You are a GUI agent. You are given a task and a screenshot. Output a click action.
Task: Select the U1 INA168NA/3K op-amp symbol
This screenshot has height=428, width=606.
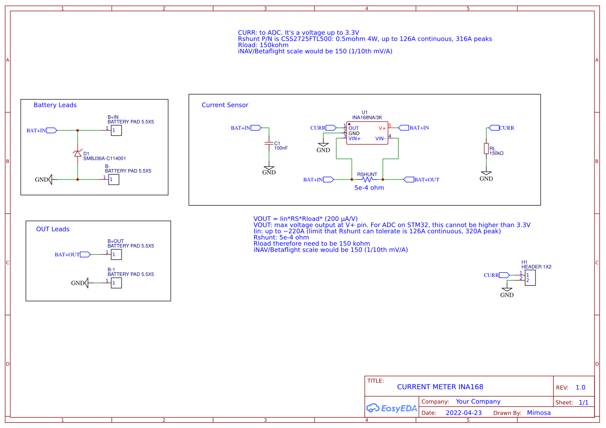[366, 132]
